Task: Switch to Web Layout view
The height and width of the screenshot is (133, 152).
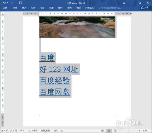Action: (115, 131)
